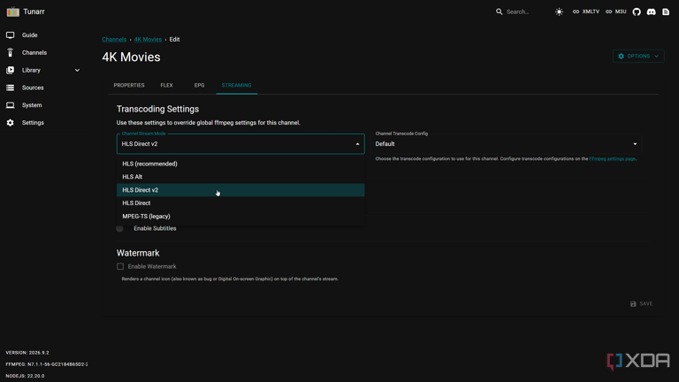679x382 pixels.
Task: Click the Save button
Action: (x=641, y=303)
